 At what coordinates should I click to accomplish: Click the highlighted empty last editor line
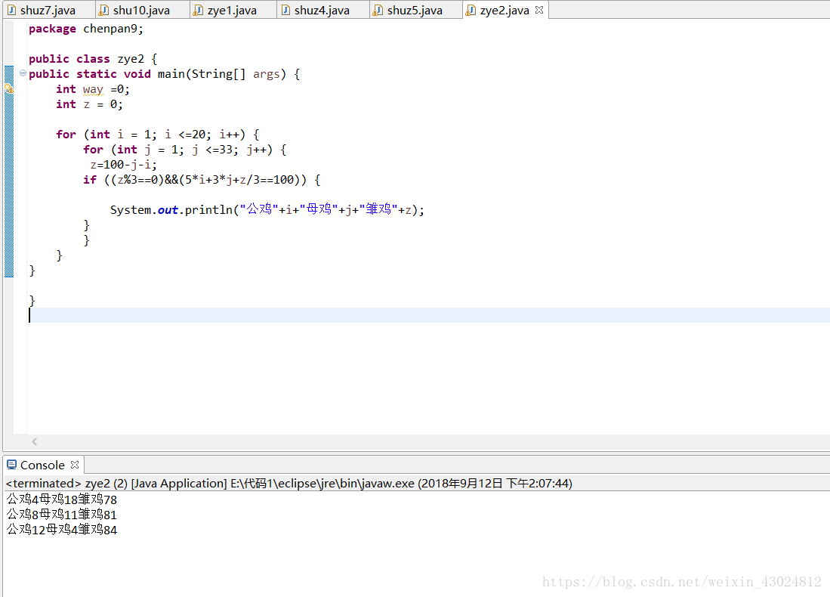(x=429, y=315)
